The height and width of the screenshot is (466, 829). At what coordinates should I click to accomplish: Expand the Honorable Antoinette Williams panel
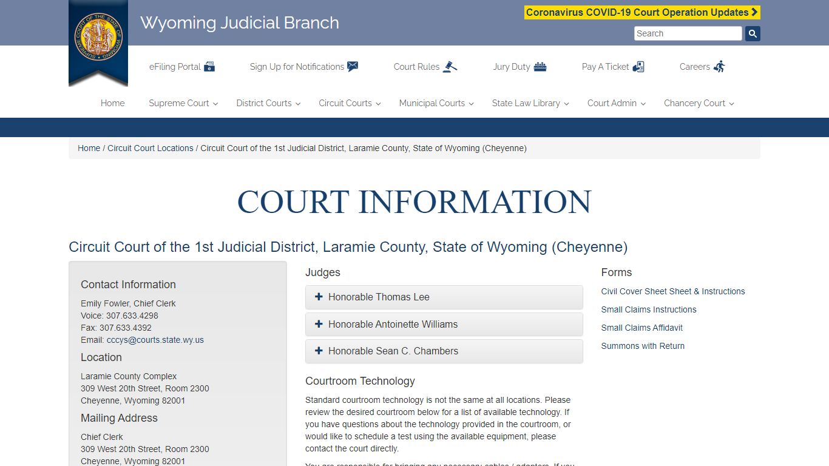click(444, 324)
